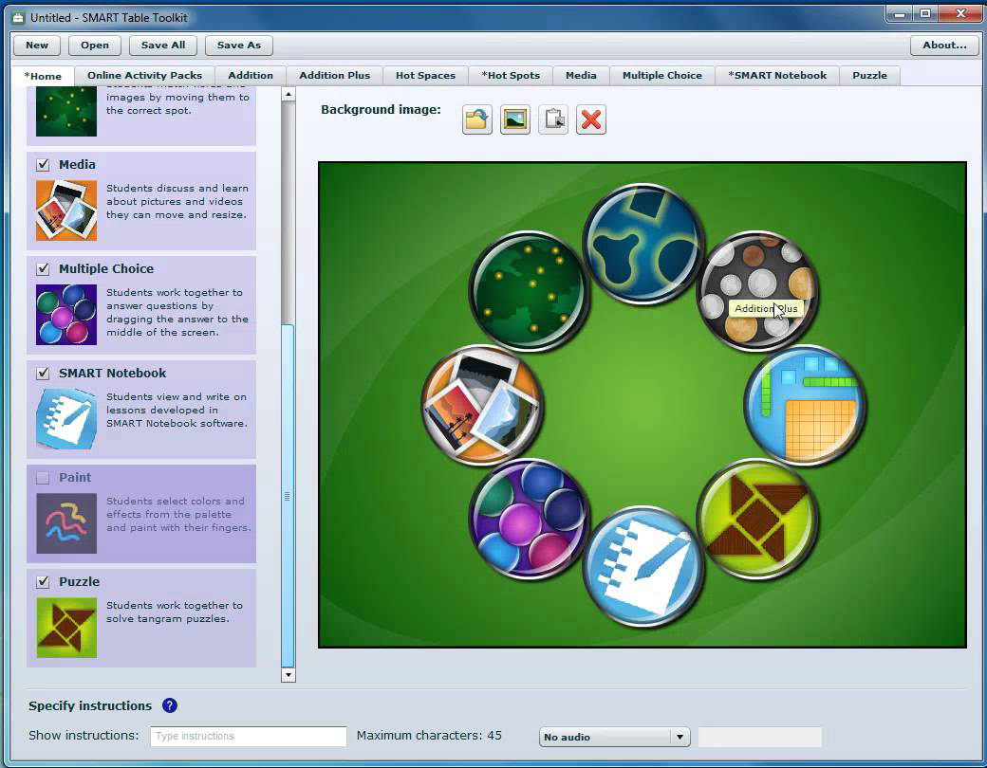Click the Hot Spots thumbnail in list
The height and width of the screenshot is (768, 987).
66,111
